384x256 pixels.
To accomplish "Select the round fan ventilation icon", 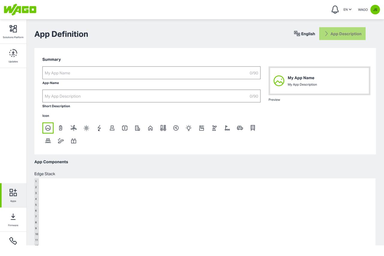I will coord(176,128).
